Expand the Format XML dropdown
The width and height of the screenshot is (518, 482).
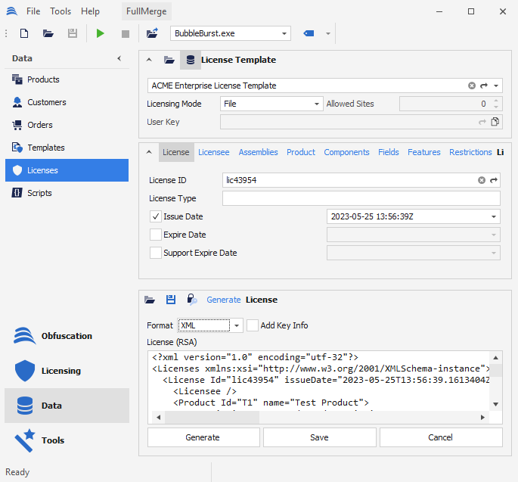tap(236, 325)
